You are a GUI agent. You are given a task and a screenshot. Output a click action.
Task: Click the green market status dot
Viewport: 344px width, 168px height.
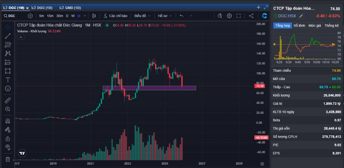(107, 25)
